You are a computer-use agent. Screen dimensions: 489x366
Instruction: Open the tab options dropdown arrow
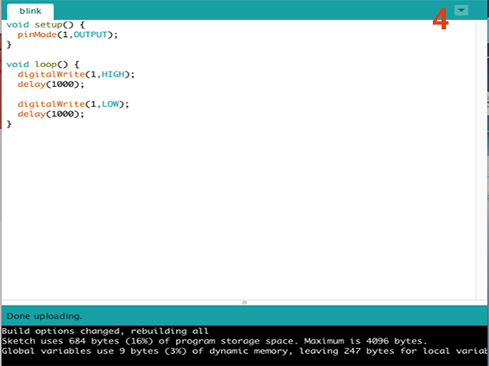click(461, 10)
